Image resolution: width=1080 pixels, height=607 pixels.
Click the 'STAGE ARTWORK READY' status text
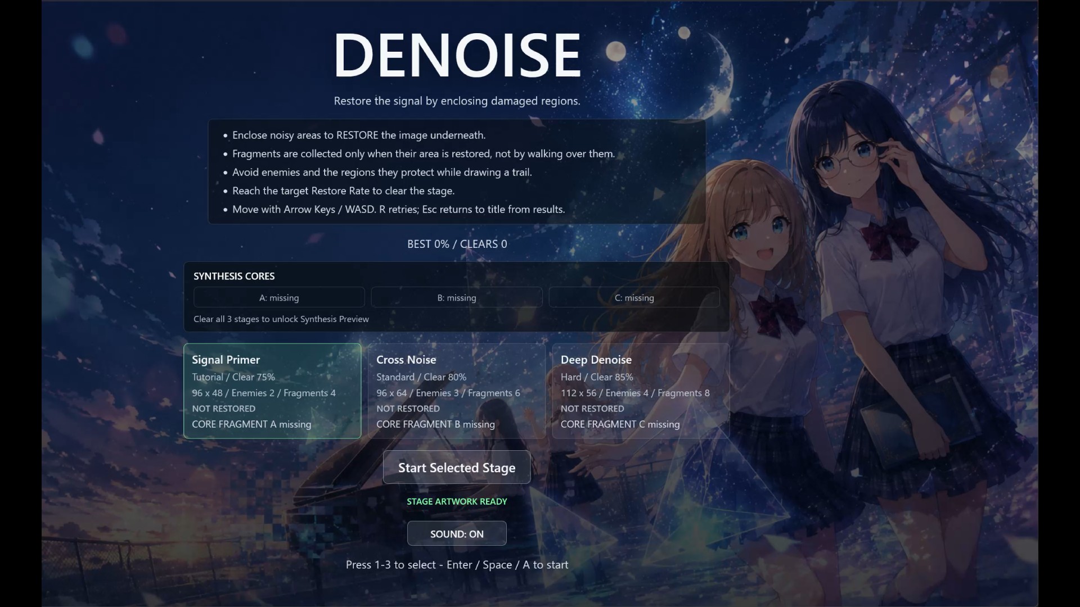[457, 501]
